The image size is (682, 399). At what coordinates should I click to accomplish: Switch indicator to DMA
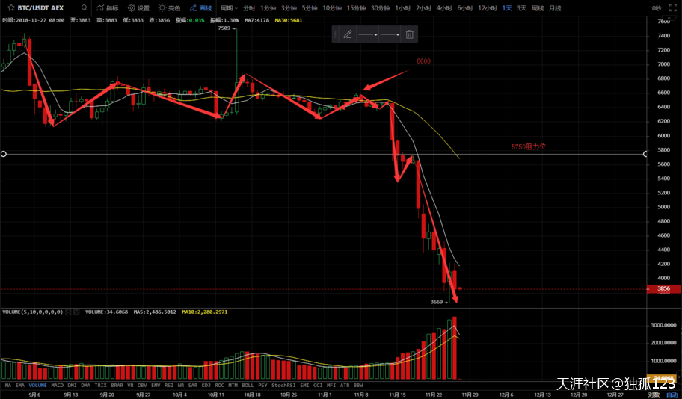click(86, 385)
